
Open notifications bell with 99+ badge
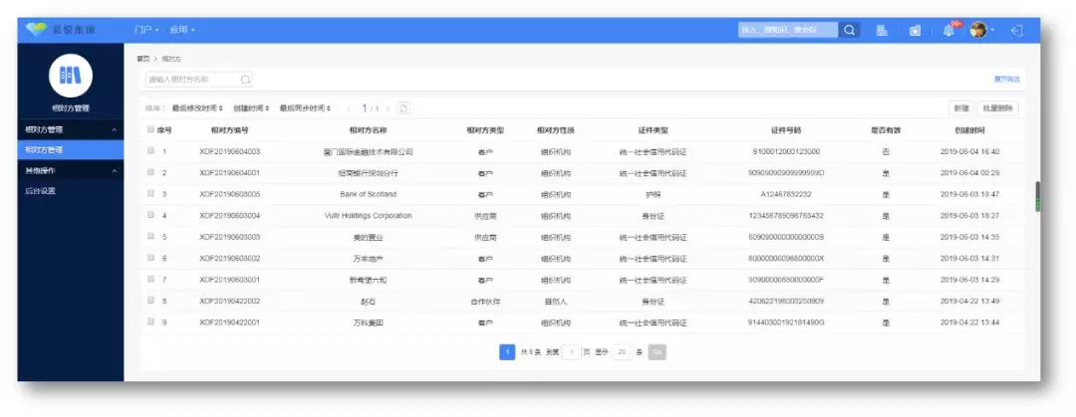click(x=949, y=30)
